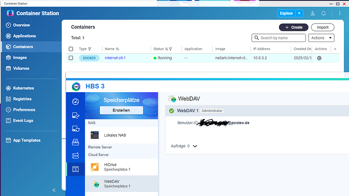The width and height of the screenshot is (349, 196).
Task: Open the HBS 3 sync jobs icon
Action: pyautogui.click(x=75, y=129)
